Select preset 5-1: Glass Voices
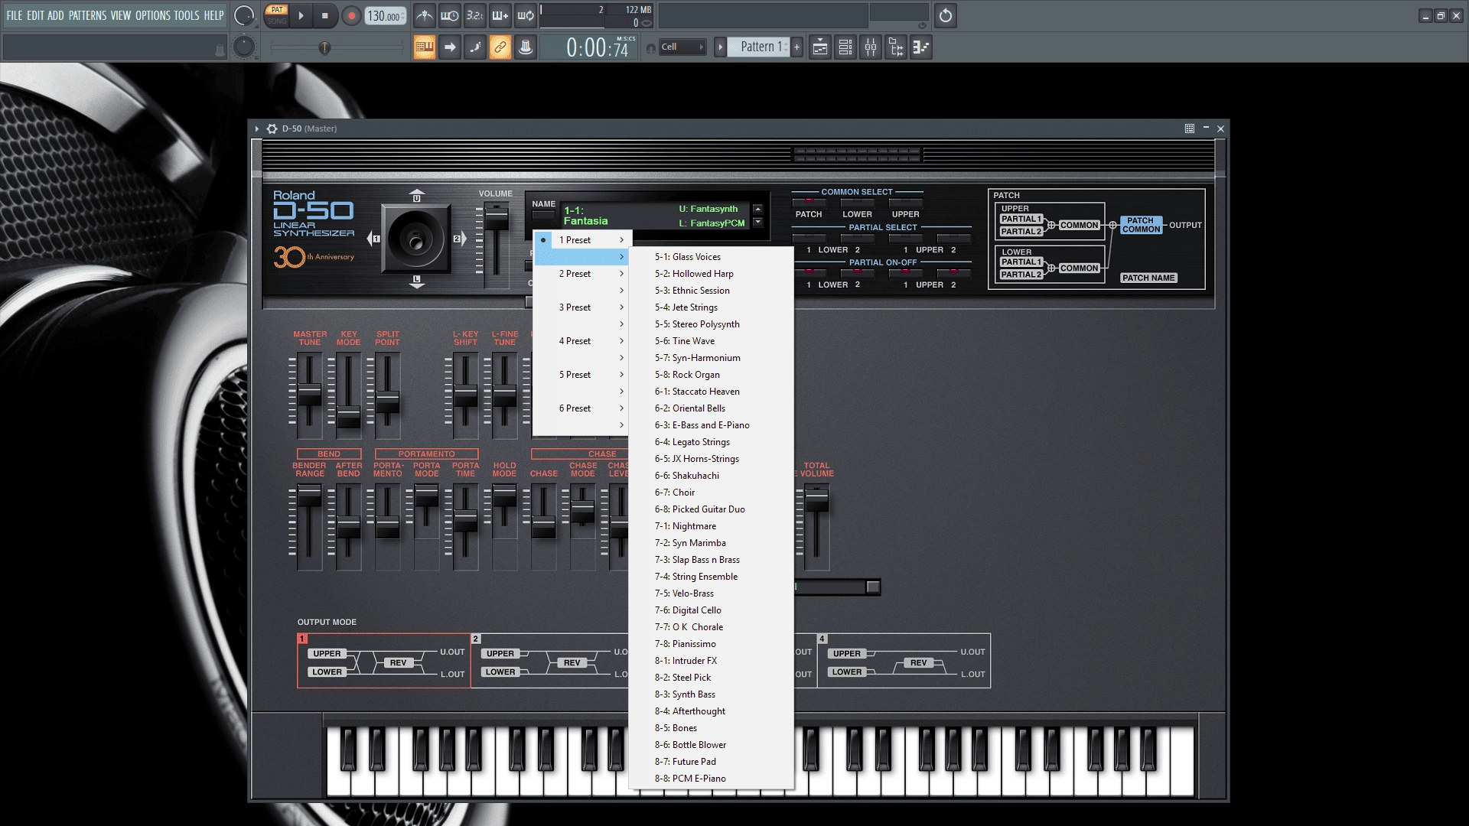This screenshot has width=1469, height=826. (711, 257)
